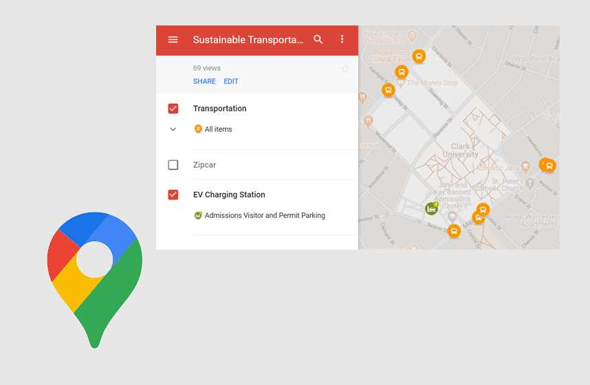Star this map with the star icon
Viewport: 590px width, 385px height.
click(x=345, y=69)
